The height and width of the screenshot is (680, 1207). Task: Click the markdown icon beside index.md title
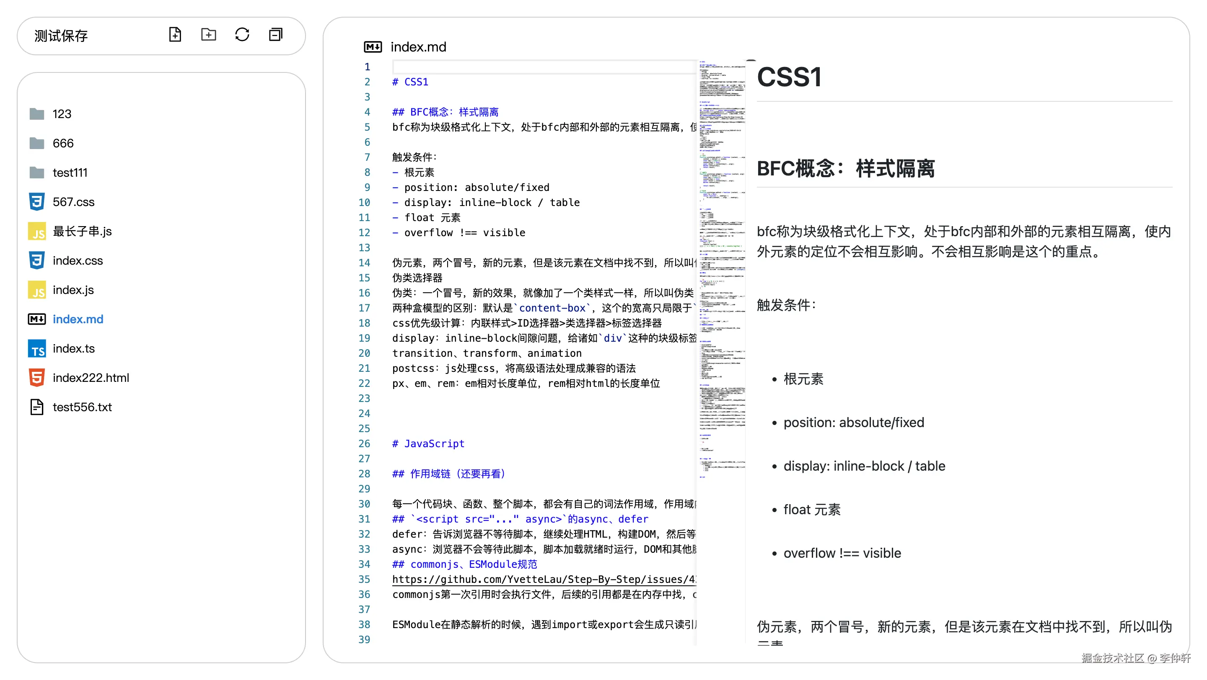[x=373, y=47]
